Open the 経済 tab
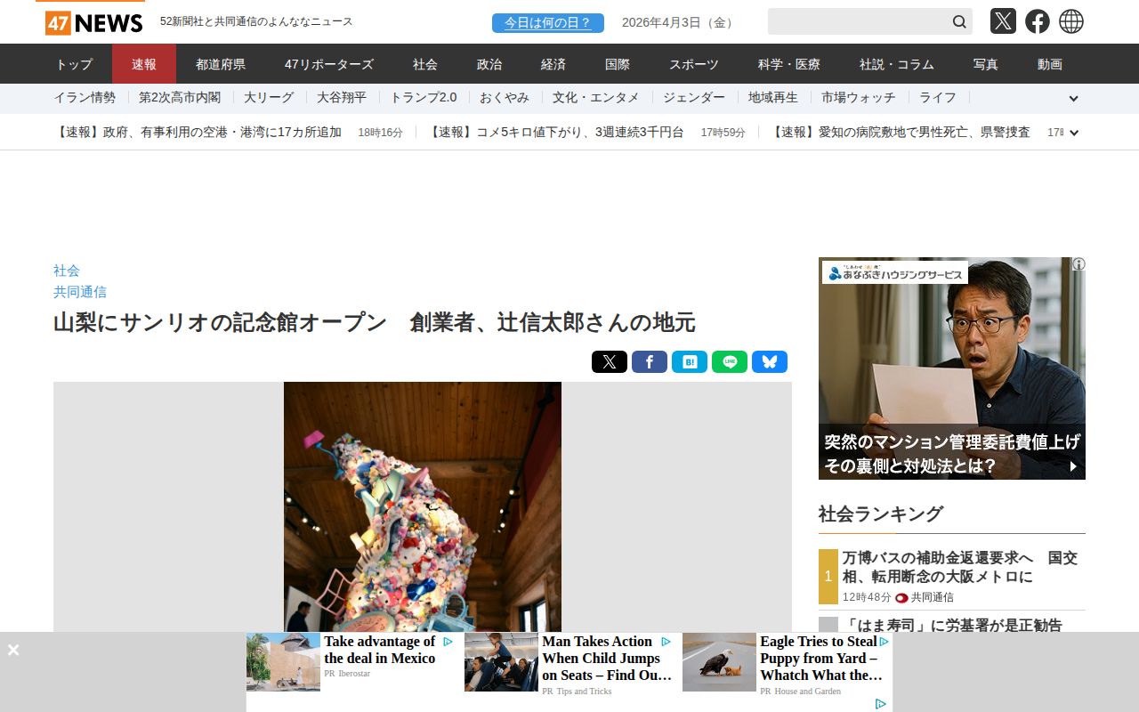 click(x=553, y=64)
